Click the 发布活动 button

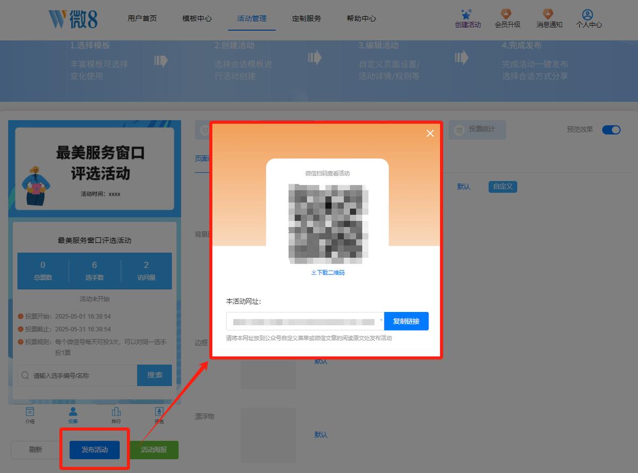(x=95, y=450)
